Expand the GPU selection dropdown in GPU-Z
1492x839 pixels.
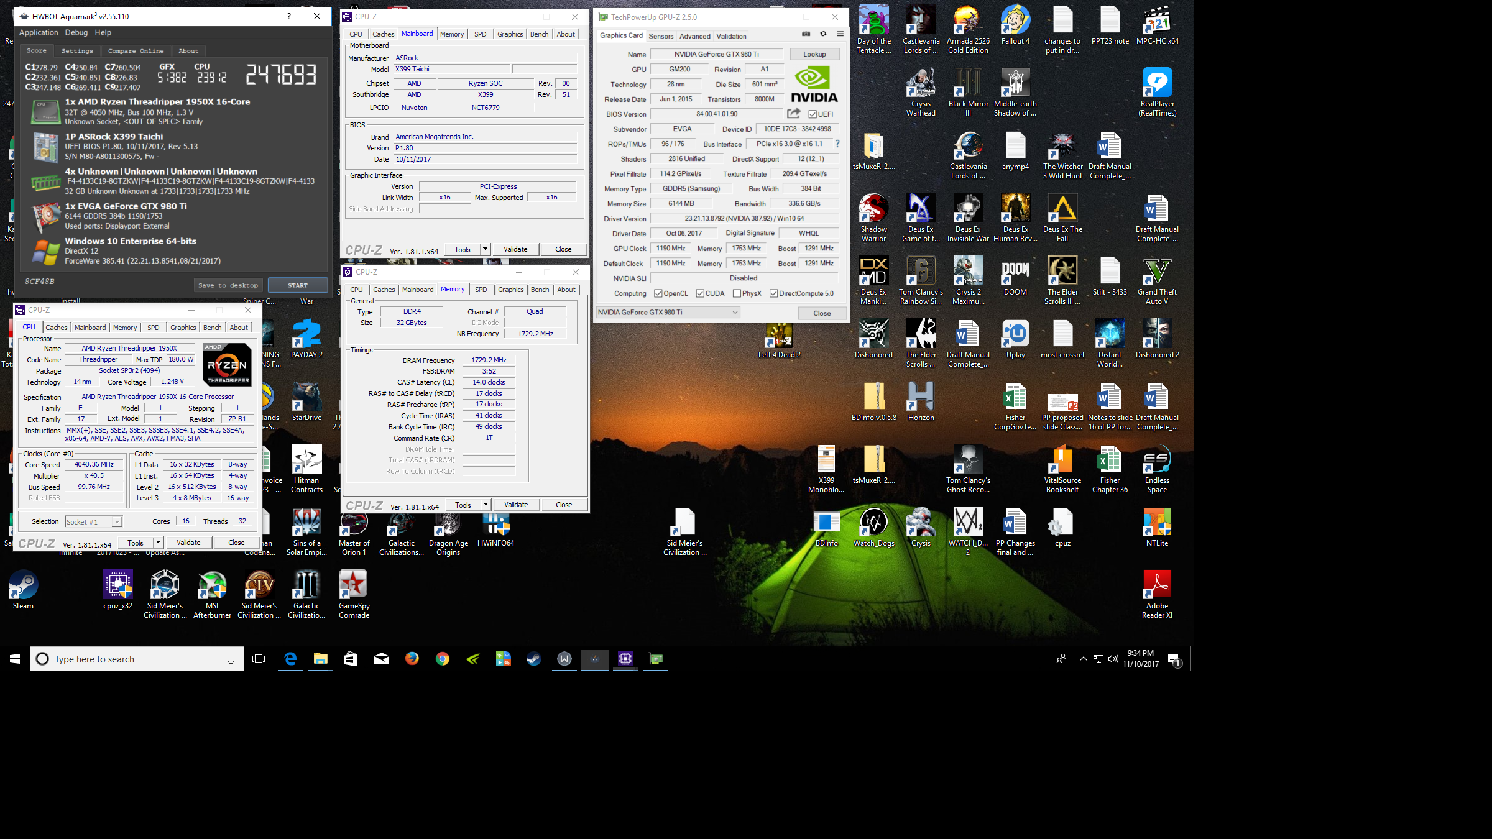[x=735, y=313]
